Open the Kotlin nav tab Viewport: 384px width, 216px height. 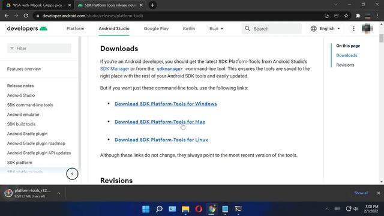(x=189, y=28)
